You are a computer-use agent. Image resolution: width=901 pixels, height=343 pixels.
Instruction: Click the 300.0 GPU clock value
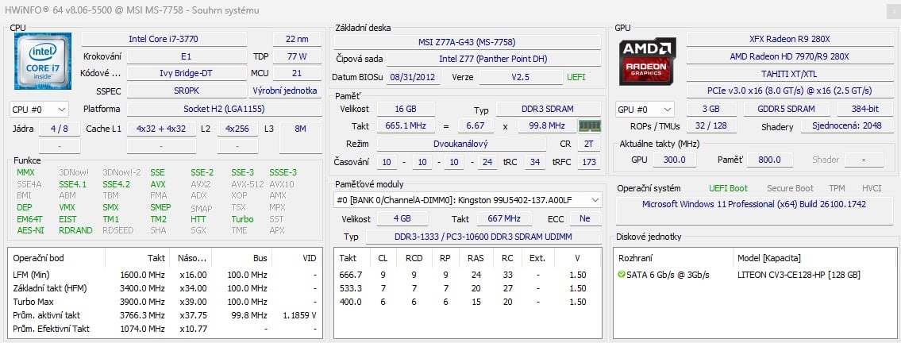point(675,160)
